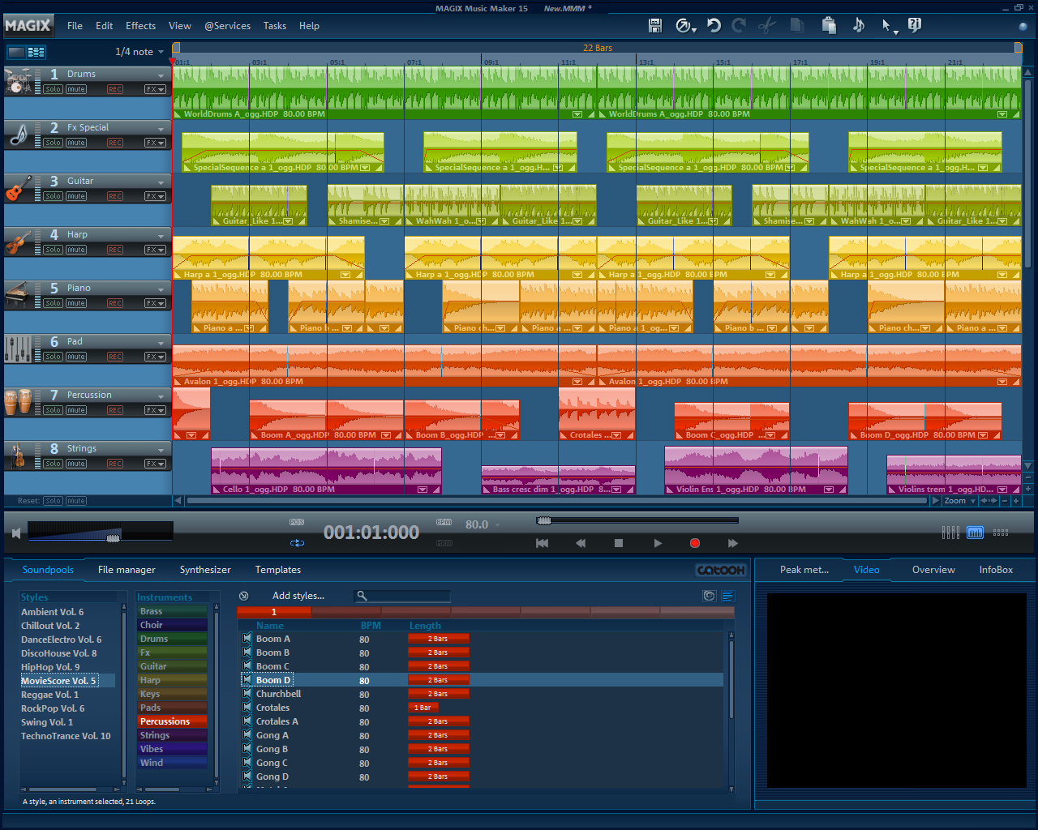The image size is (1038, 830).
Task: Click the Add styles... button
Action: pos(298,596)
